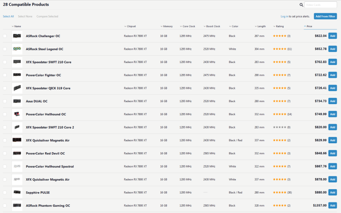Check the ASRock Challenger OC checkbox

(5, 36)
